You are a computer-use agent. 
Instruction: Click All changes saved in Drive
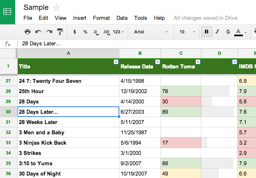pyautogui.click(x=205, y=18)
